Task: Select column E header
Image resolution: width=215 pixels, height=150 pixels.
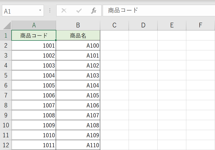Action: tap(172, 25)
